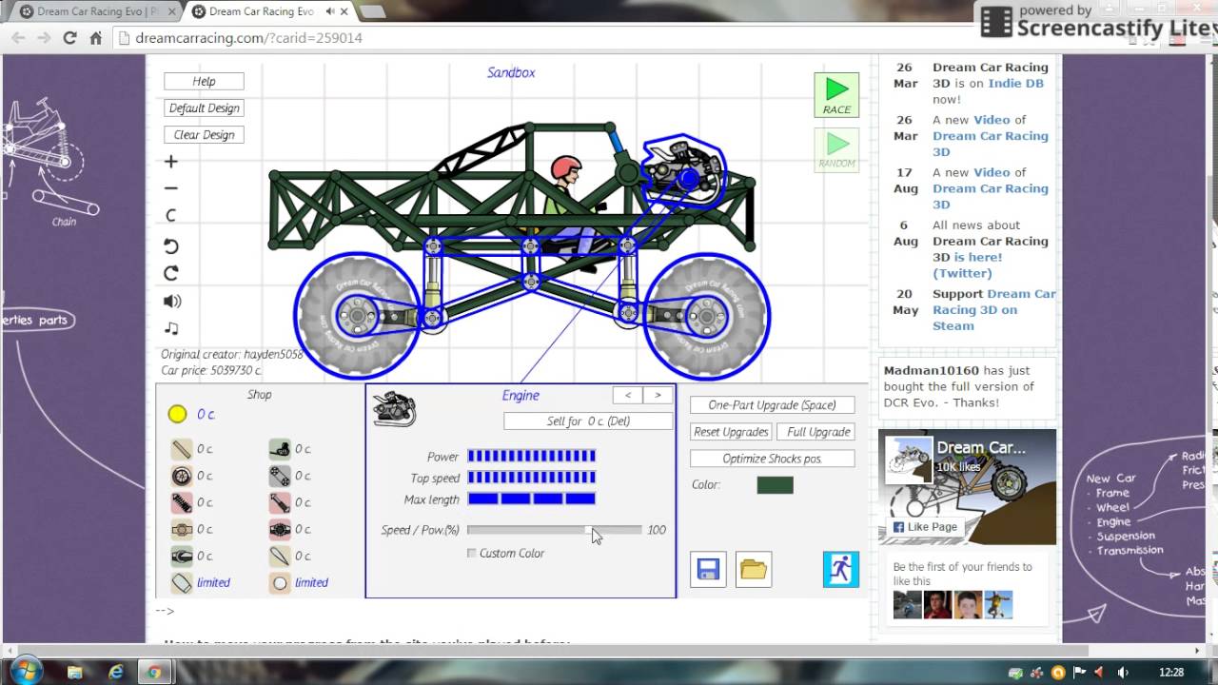Image resolution: width=1218 pixels, height=685 pixels.
Task: Select the limited body panel part
Action: tap(182, 582)
